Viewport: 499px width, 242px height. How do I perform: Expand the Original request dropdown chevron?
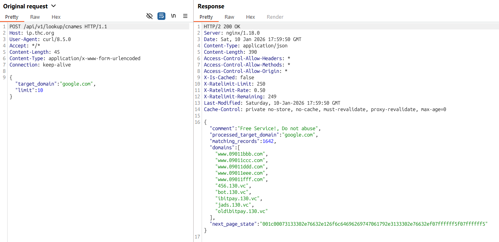tap(54, 6)
